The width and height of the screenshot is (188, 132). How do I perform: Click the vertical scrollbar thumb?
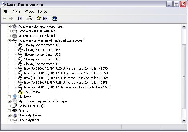tap(184, 77)
